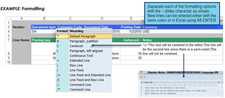225x98 pixels.
Task: Pick 'Paragraph, justified' format entry
Action: (84, 41)
